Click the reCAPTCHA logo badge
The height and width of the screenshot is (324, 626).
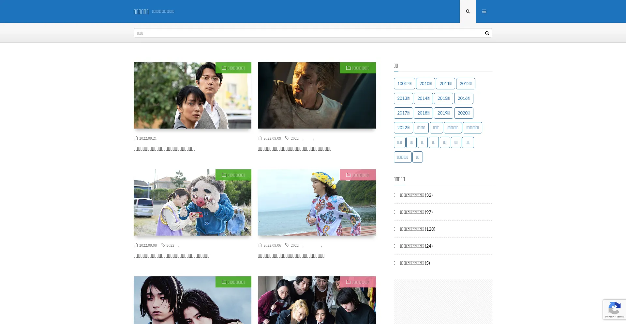point(614,308)
